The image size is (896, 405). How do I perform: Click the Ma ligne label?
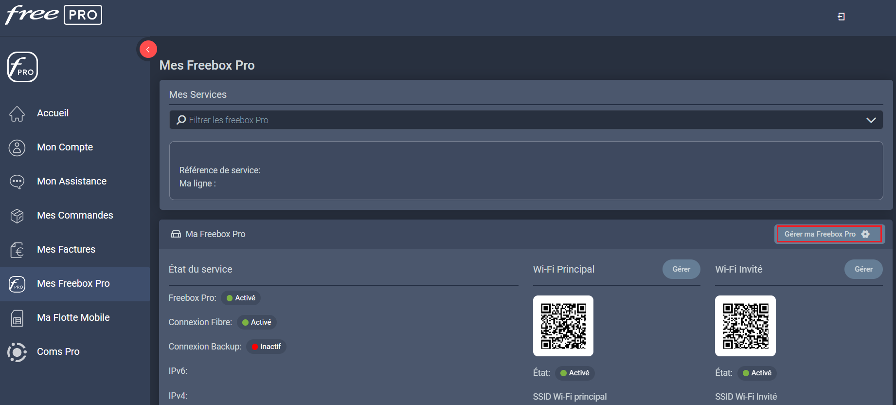[x=197, y=184]
